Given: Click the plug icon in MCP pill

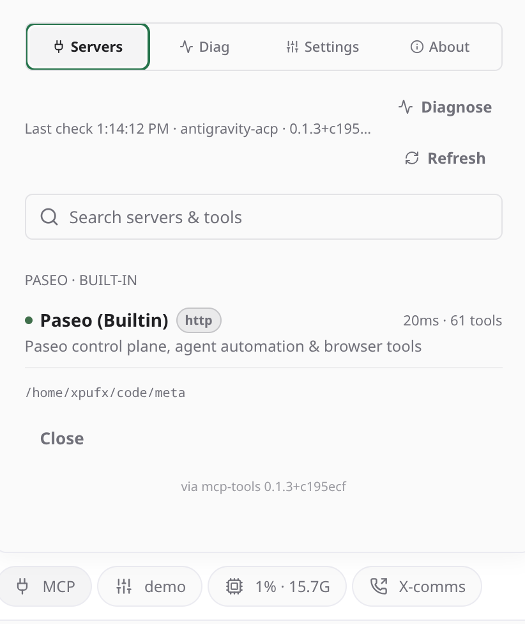Looking at the screenshot, I should (x=22, y=586).
